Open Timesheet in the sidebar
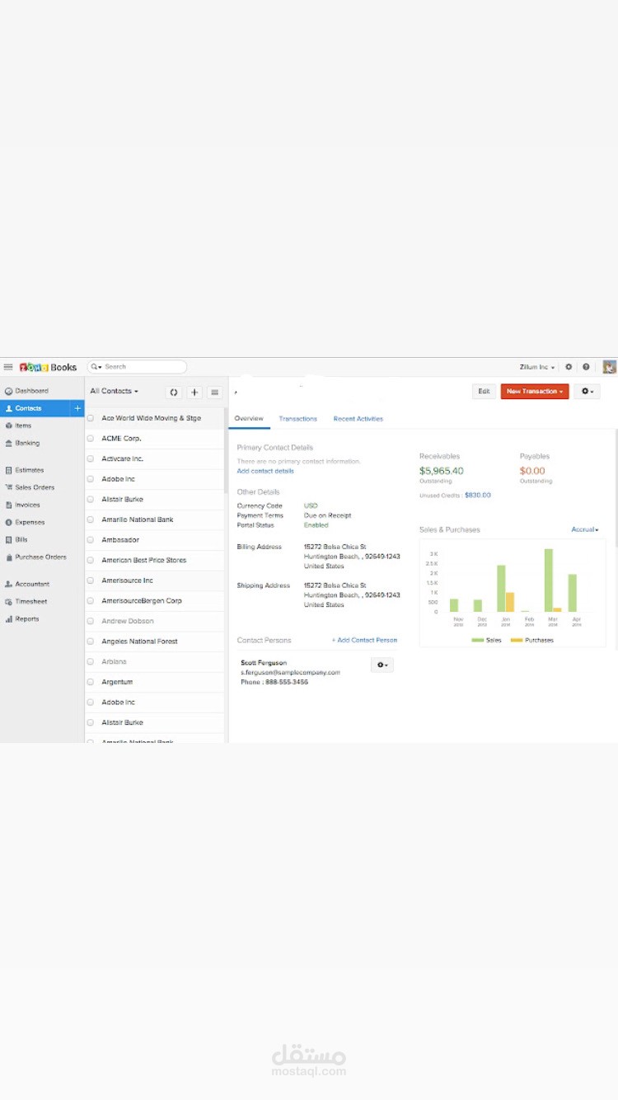 [x=26, y=601]
